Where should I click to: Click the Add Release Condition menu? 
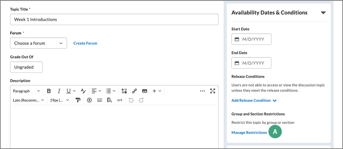254,100
